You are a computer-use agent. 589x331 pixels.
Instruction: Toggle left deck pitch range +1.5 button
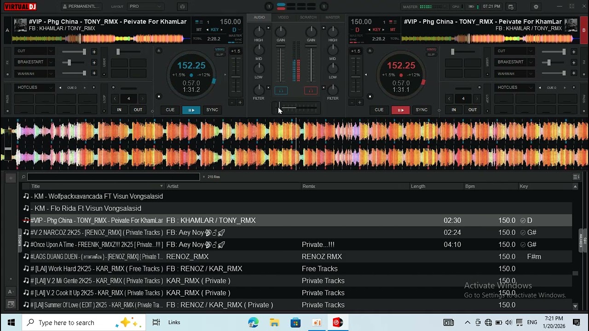pyautogui.click(x=235, y=51)
